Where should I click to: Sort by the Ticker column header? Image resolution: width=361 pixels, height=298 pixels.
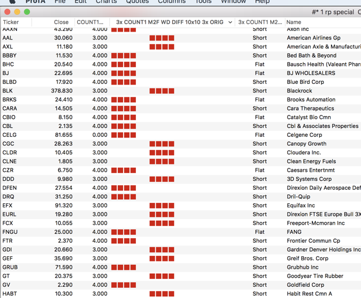(x=16, y=22)
